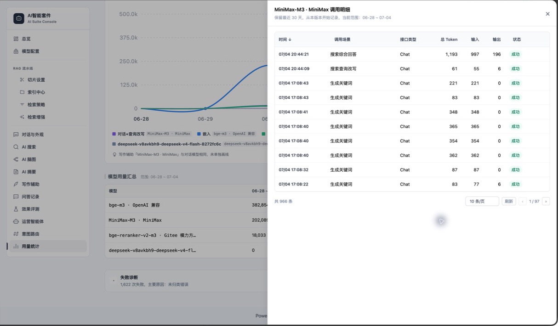558x326 pixels.
Task: Select row timestamp 07/04 20:44:09
Action: tap(294, 68)
